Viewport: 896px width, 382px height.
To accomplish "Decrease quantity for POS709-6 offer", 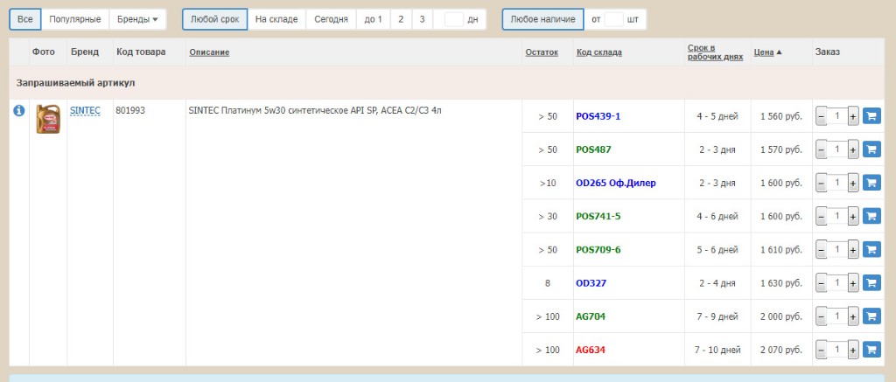I will pos(821,250).
